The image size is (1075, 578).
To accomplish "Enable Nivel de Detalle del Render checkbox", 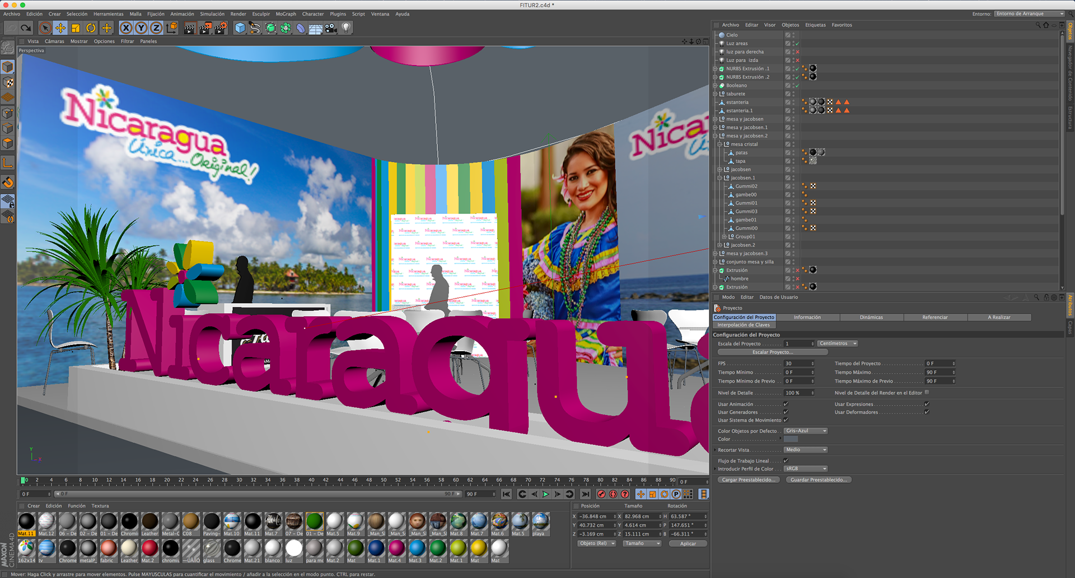I will (x=927, y=393).
